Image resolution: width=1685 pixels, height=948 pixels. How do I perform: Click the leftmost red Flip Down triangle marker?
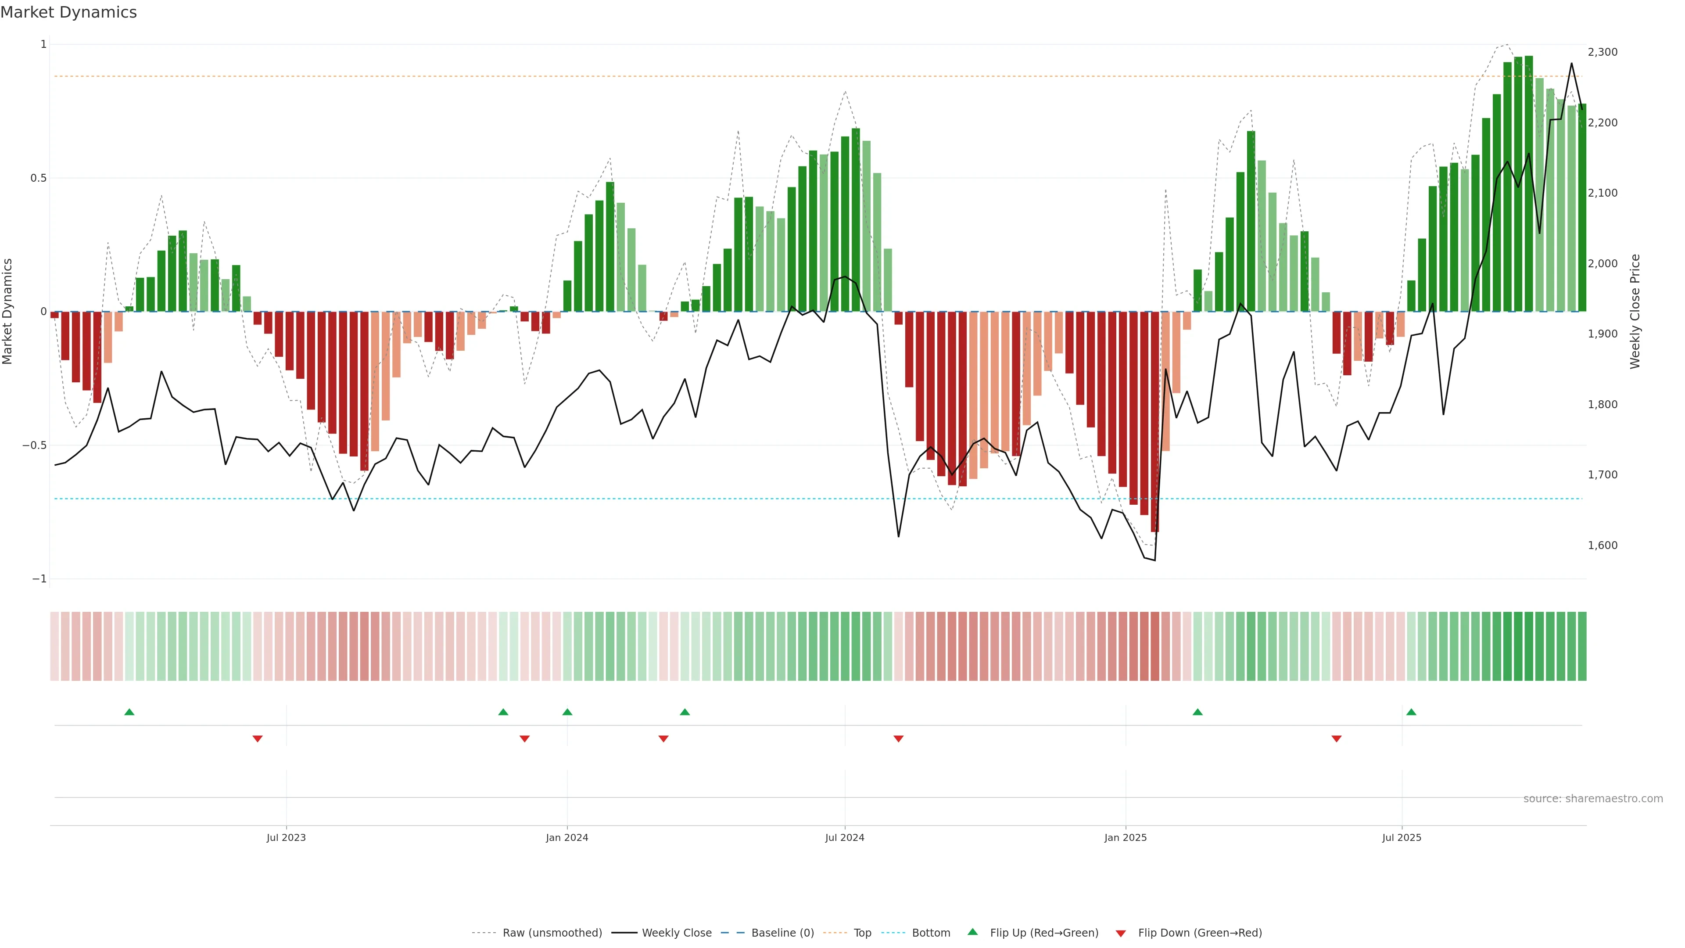(258, 739)
